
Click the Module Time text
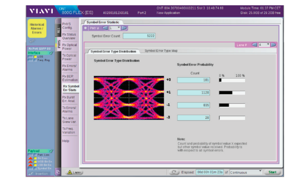(x=260, y=8)
